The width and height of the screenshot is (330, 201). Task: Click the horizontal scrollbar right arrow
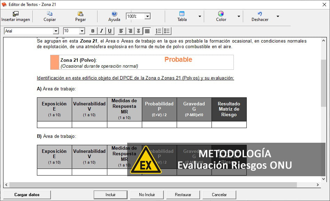[317, 185]
